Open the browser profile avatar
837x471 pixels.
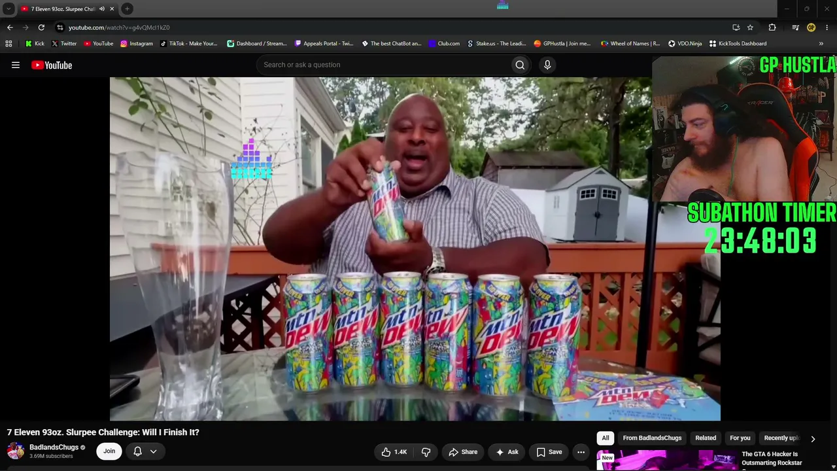(x=811, y=27)
